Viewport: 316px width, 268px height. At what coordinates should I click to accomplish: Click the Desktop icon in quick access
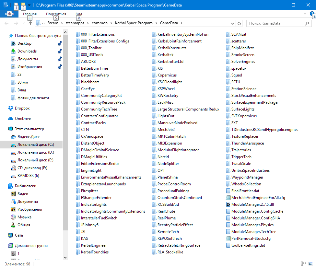tap(13, 43)
